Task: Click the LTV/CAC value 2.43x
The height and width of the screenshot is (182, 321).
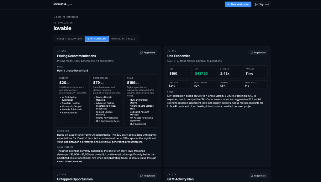Action: coord(225,73)
